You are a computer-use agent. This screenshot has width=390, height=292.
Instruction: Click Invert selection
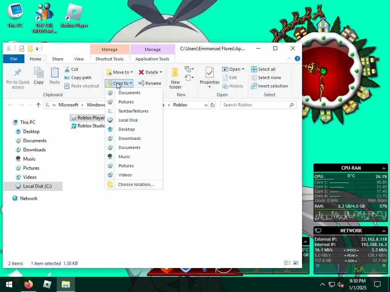[x=269, y=86]
